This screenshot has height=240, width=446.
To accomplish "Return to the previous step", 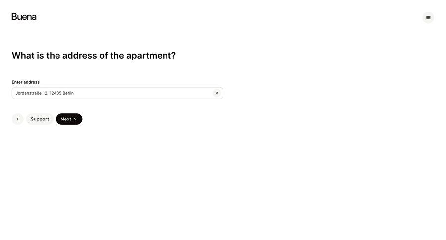I will click(18, 119).
